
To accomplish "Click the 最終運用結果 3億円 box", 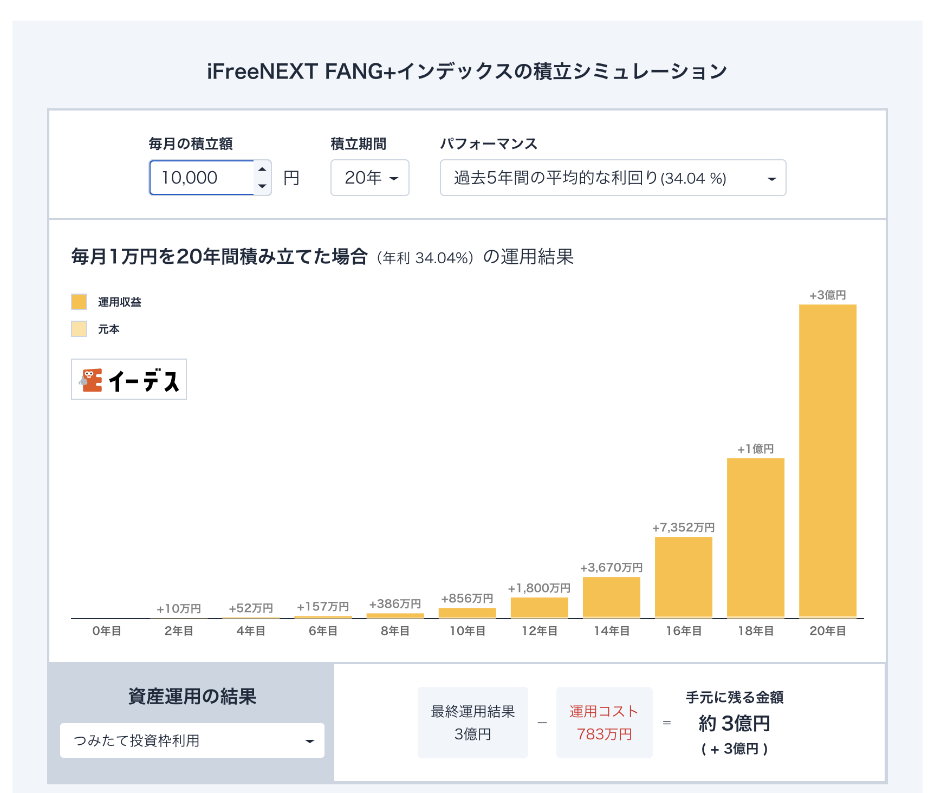I will click(473, 723).
